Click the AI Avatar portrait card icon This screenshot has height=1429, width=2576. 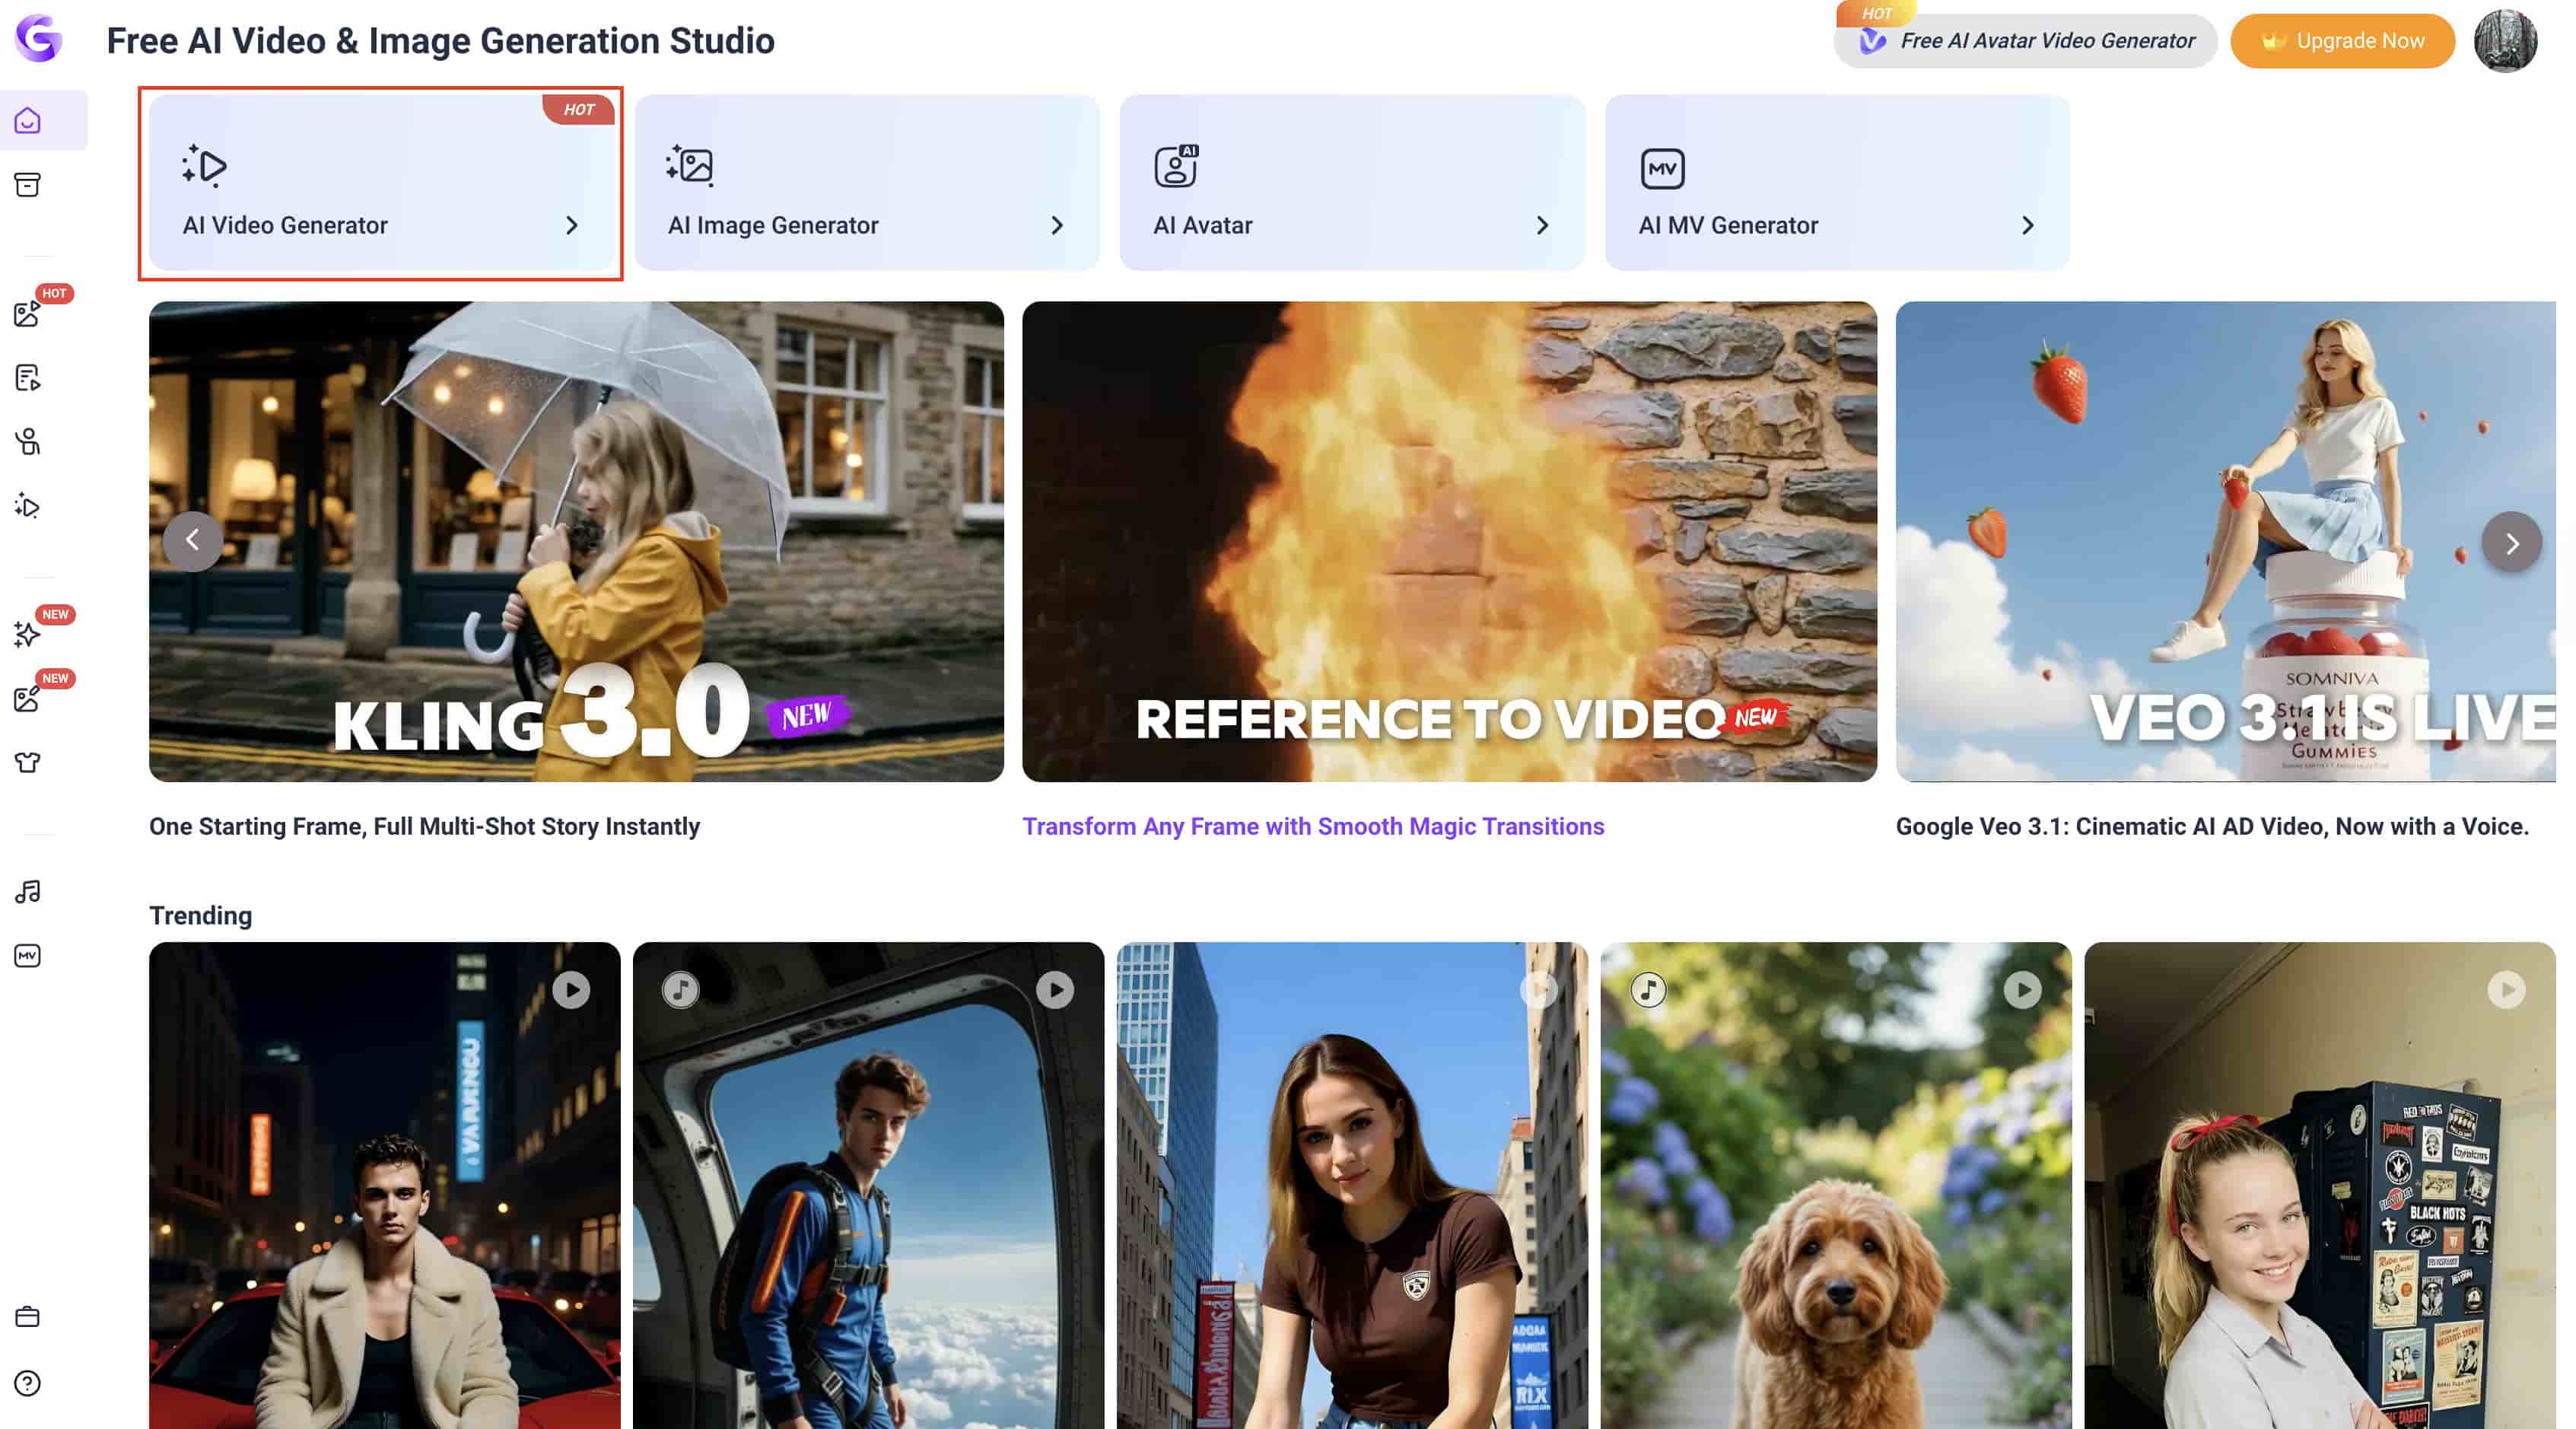coord(1176,166)
